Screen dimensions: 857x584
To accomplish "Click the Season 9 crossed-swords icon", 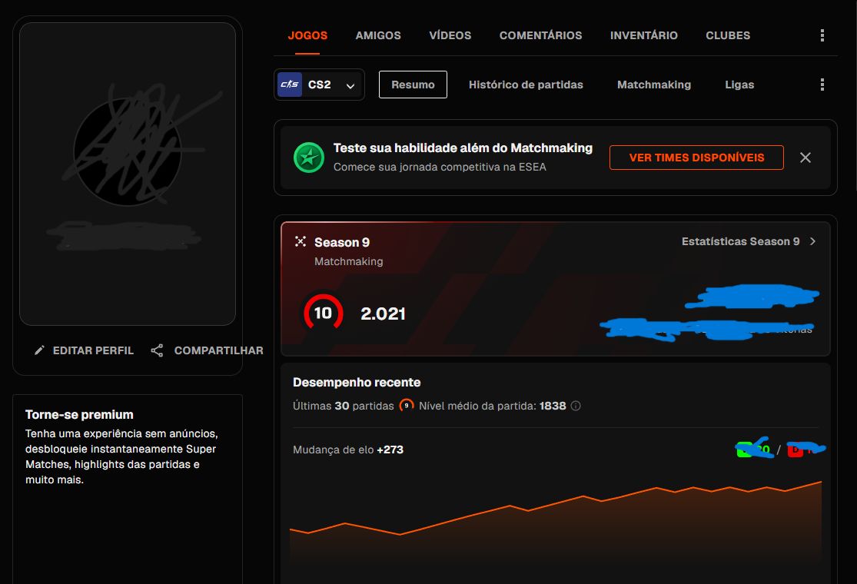I will point(300,241).
